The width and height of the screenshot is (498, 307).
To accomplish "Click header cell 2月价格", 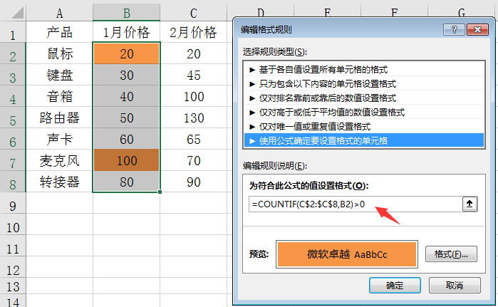I will point(193,32).
